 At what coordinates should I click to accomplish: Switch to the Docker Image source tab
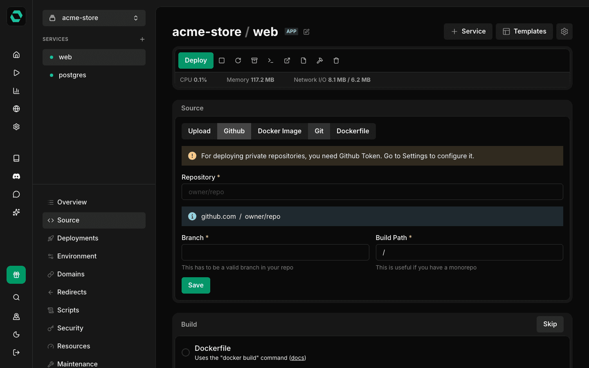point(279,131)
